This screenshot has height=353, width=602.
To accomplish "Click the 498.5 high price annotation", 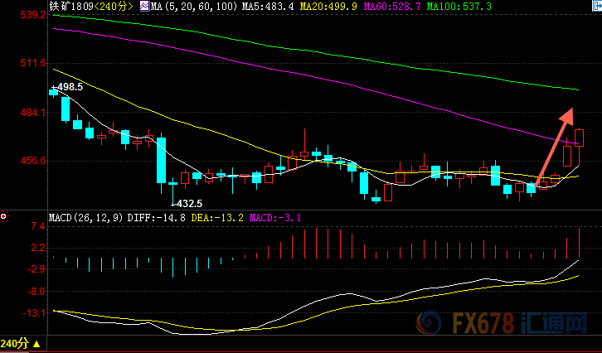I will tap(70, 87).
